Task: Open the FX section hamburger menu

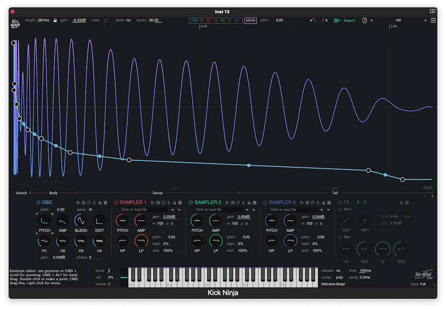Action: pyautogui.click(x=407, y=203)
